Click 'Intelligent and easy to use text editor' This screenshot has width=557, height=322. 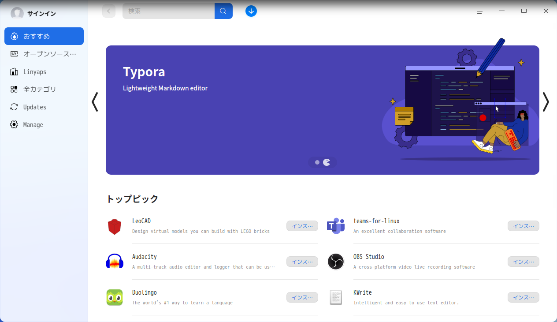coord(406,303)
